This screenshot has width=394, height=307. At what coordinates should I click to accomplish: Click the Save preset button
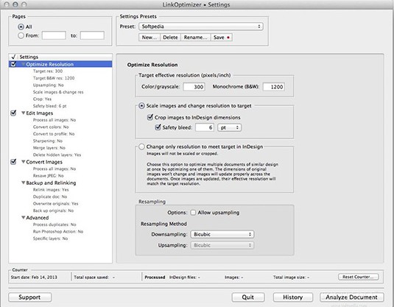(x=222, y=38)
